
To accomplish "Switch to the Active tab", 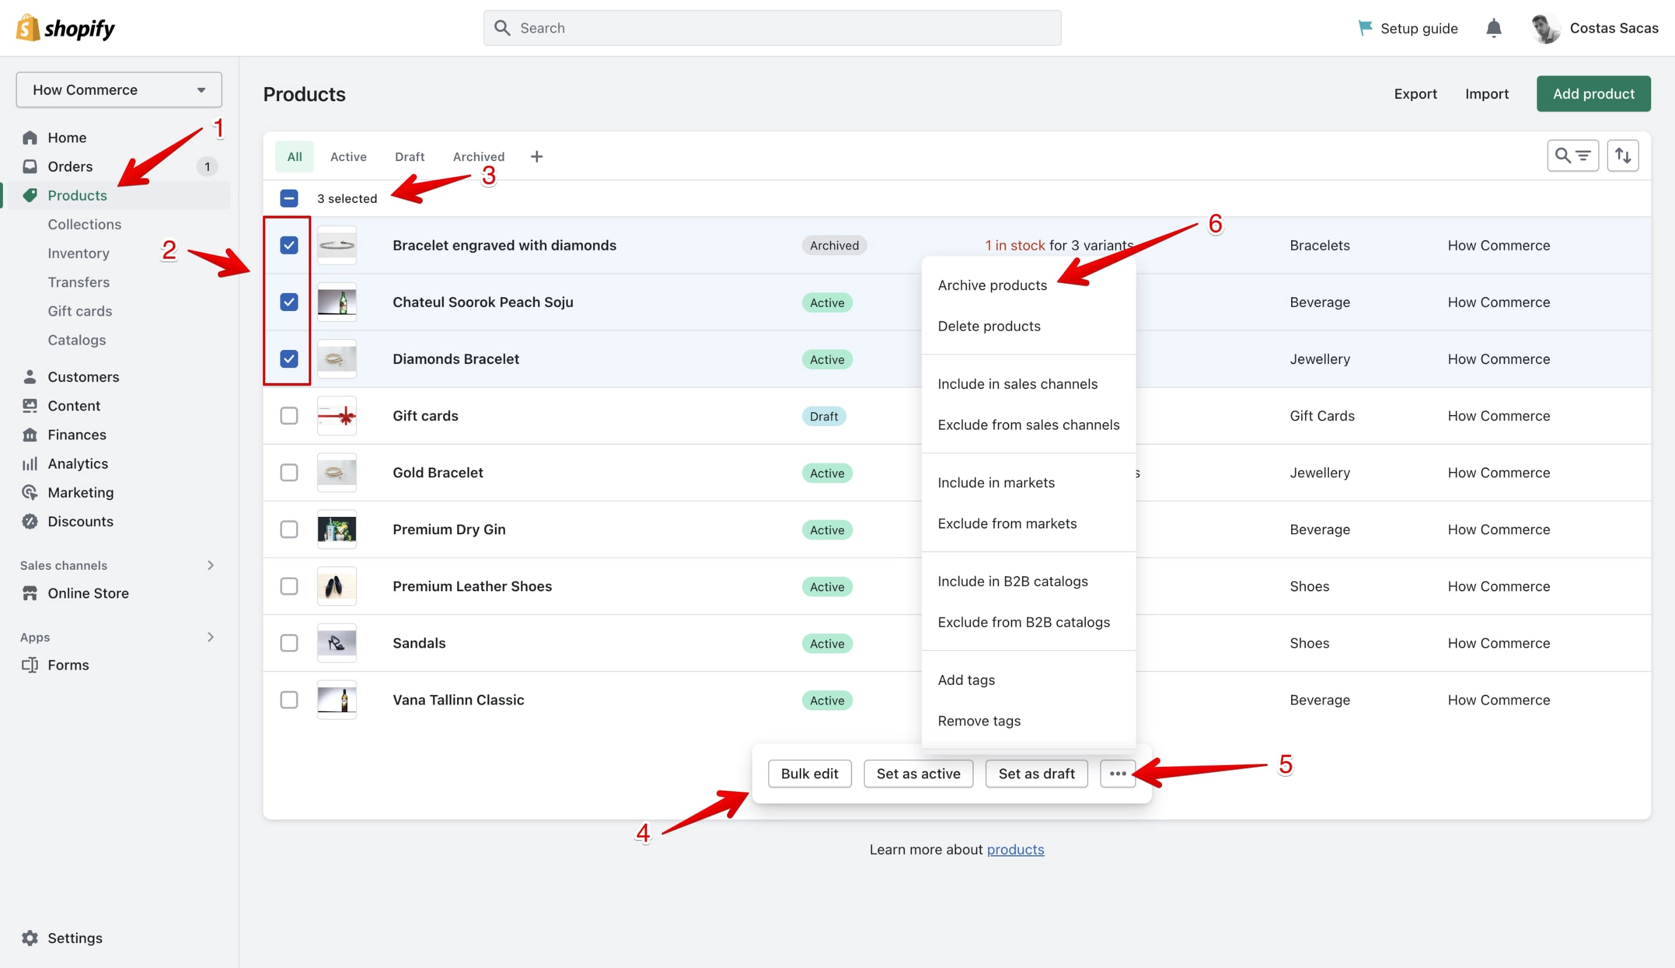I will point(348,157).
